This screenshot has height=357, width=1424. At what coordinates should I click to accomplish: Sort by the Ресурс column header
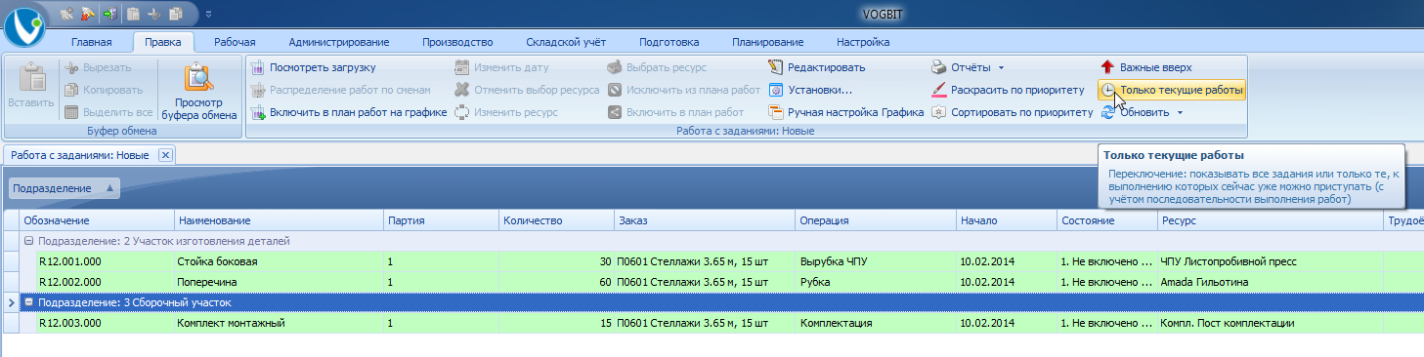click(1270, 220)
